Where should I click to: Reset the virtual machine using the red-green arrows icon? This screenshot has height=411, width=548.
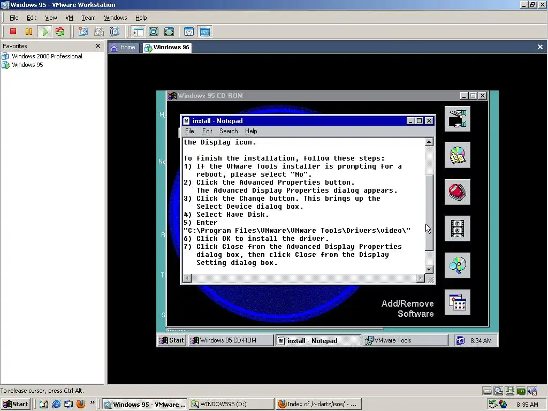[60, 32]
